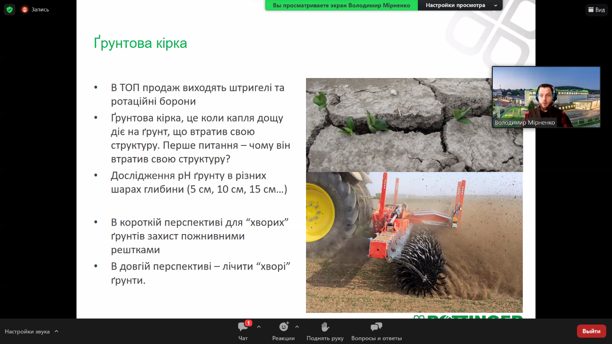
Task: Click the tractor rotary harrow photo
Action: (414, 242)
